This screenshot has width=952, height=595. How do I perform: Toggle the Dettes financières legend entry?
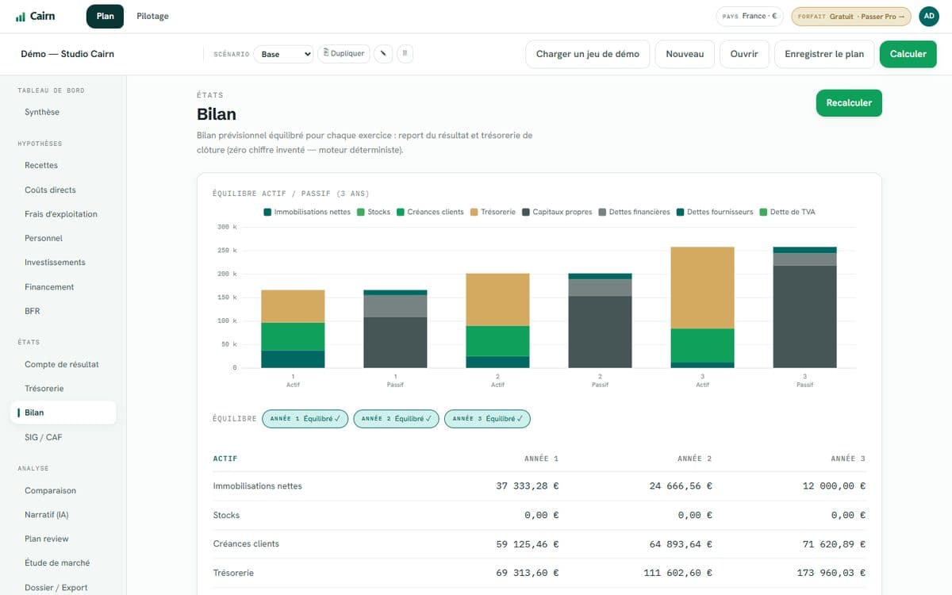634,212
